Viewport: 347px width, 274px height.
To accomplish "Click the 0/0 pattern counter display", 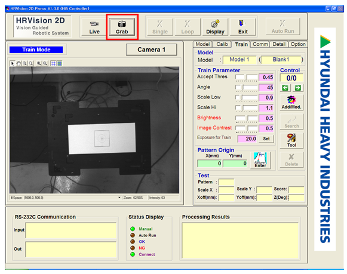I will (x=291, y=78).
